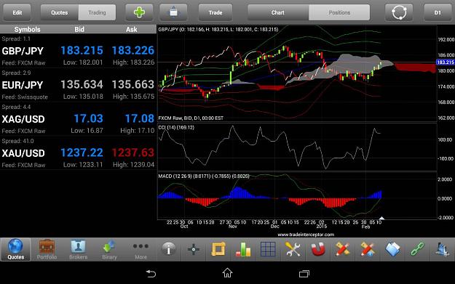Toggle the chart grid icon
Screen dimensions: 455x284
click(268, 249)
